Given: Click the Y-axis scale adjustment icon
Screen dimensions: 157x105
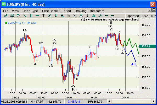Looking at the screenshot, I should (75, 16).
